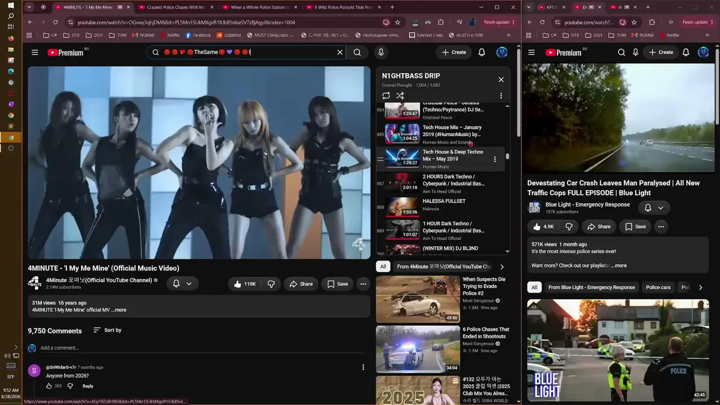
Task: Like the 4MINUTE video with 119K likes
Action: tap(245, 284)
